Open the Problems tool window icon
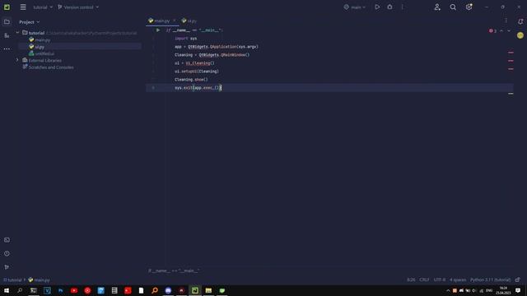The height and width of the screenshot is (296, 527). pos(7,254)
